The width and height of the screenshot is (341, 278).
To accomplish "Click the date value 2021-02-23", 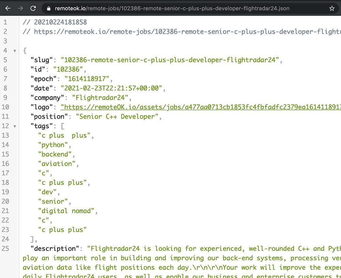I will [x=112, y=88].
